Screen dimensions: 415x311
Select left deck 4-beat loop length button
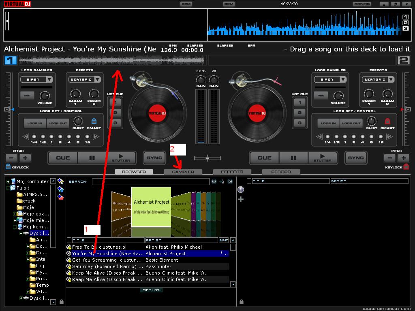(x=69, y=137)
